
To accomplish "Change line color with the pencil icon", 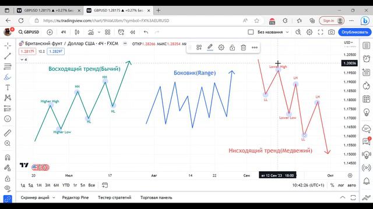I will 210,48.
